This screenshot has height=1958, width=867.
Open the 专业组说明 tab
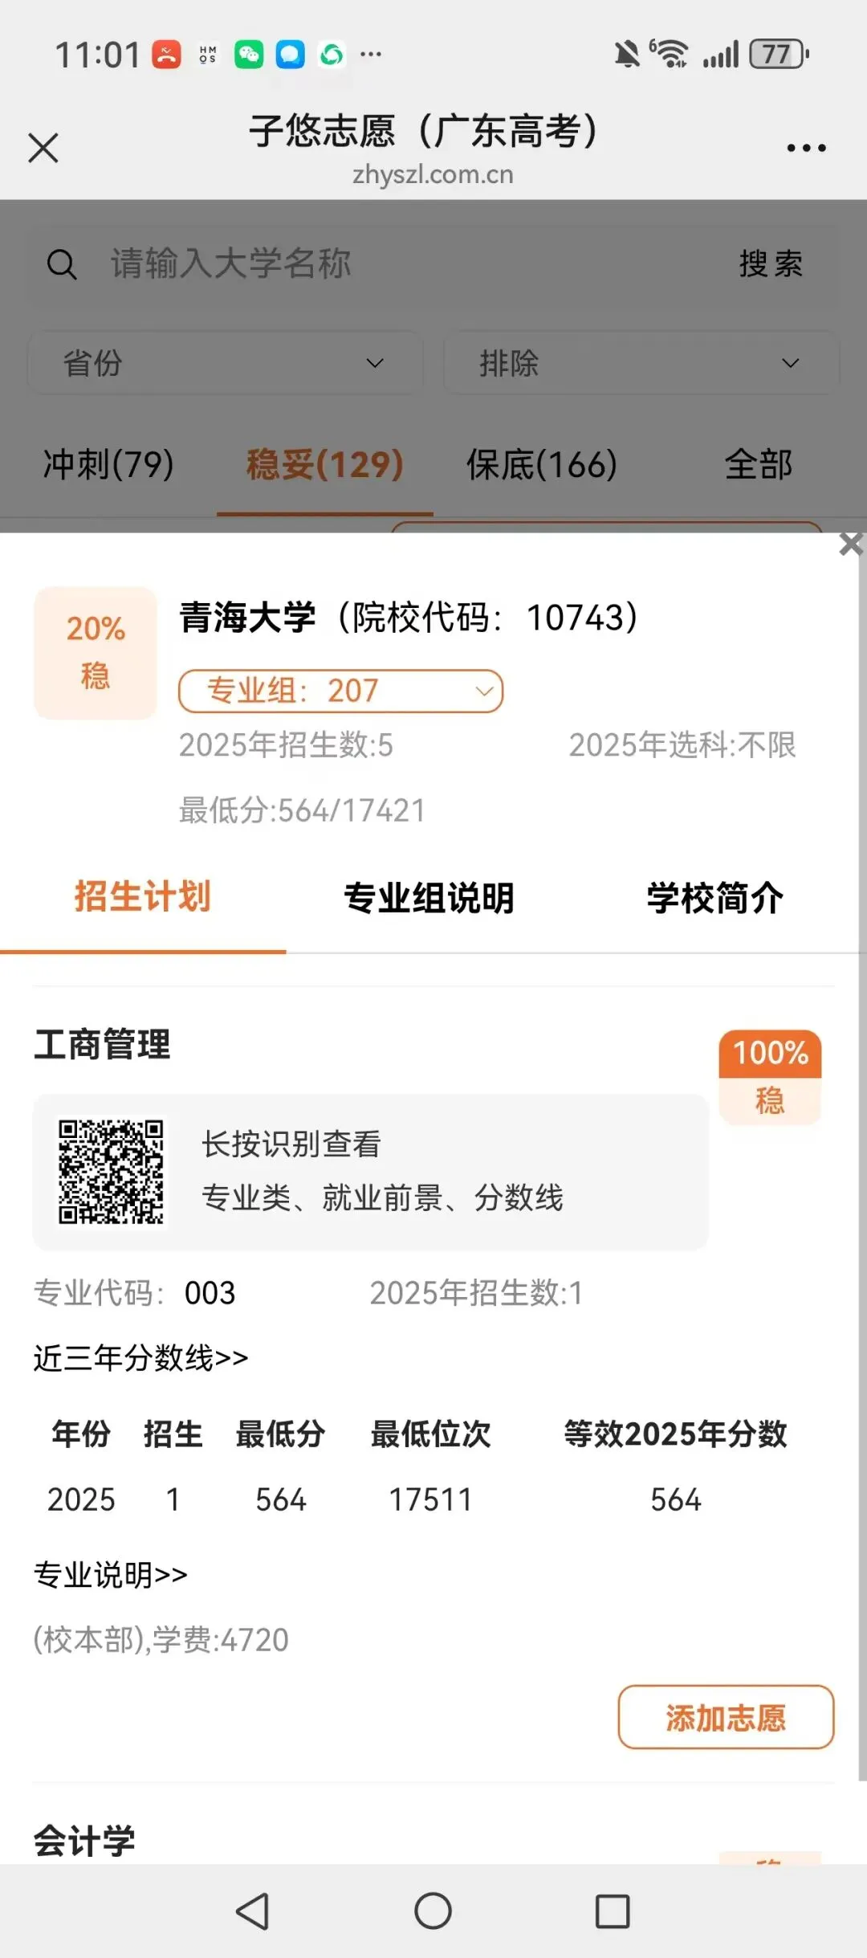point(429,898)
